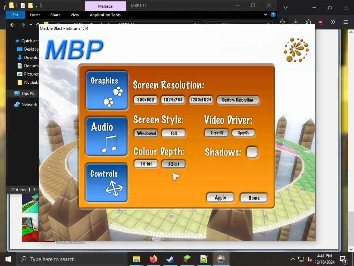Open File Explorer help icon
The height and width of the screenshot is (266, 354).
click(x=273, y=15)
